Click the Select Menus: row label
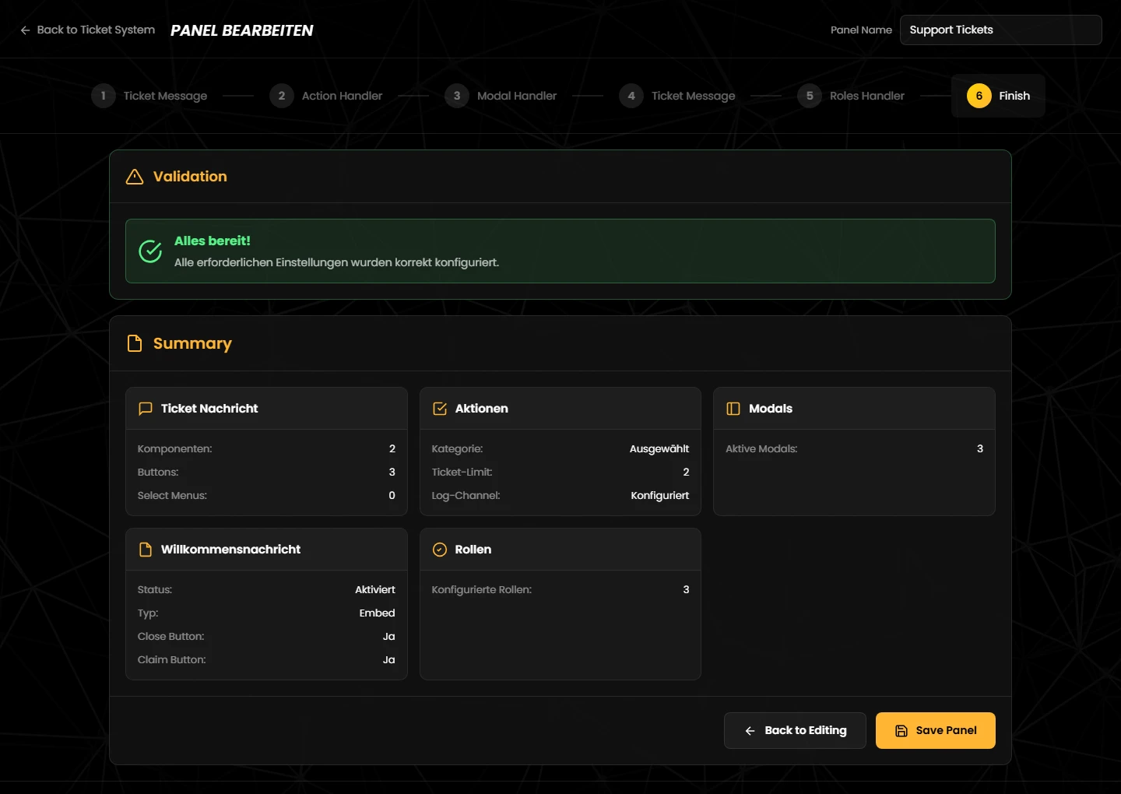The width and height of the screenshot is (1121, 794). tap(172, 496)
